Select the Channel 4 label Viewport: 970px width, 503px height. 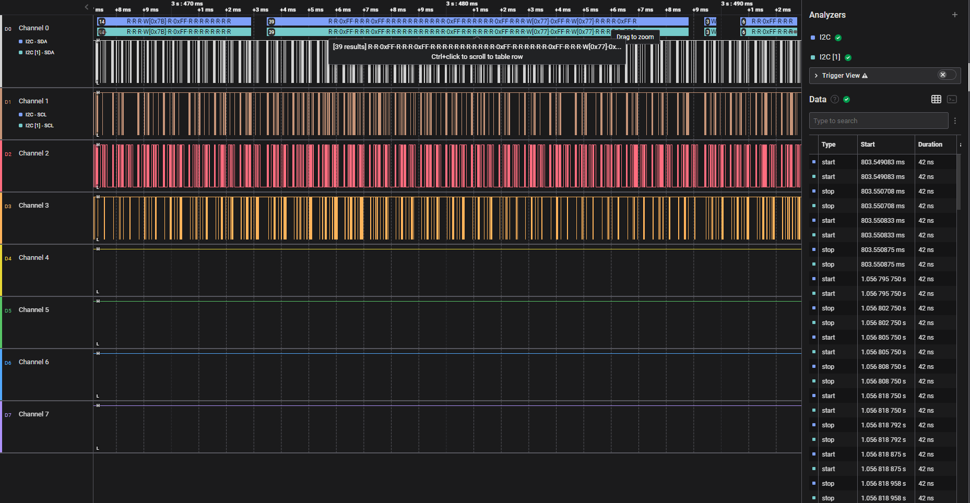click(34, 258)
